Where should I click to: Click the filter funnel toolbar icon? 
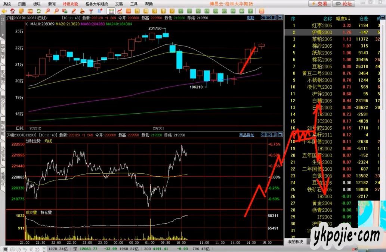pos(91,11)
